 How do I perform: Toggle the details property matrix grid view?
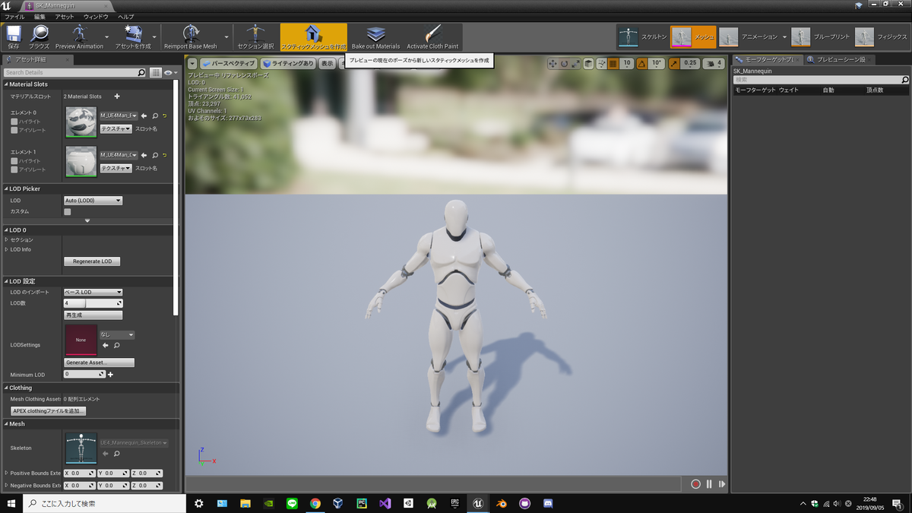pos(155,73)
